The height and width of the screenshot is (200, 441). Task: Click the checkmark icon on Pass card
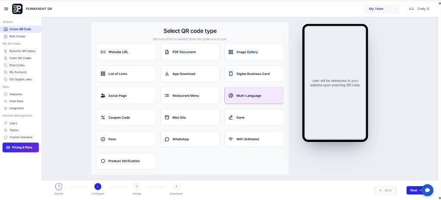[x=103, y=139]
